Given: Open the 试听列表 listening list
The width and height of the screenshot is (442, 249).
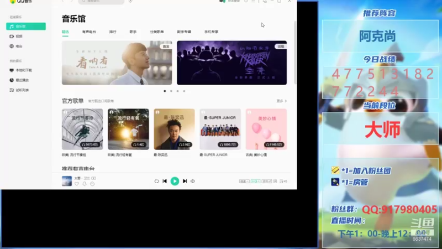Looking at the screenshot, I should [19, 90].
